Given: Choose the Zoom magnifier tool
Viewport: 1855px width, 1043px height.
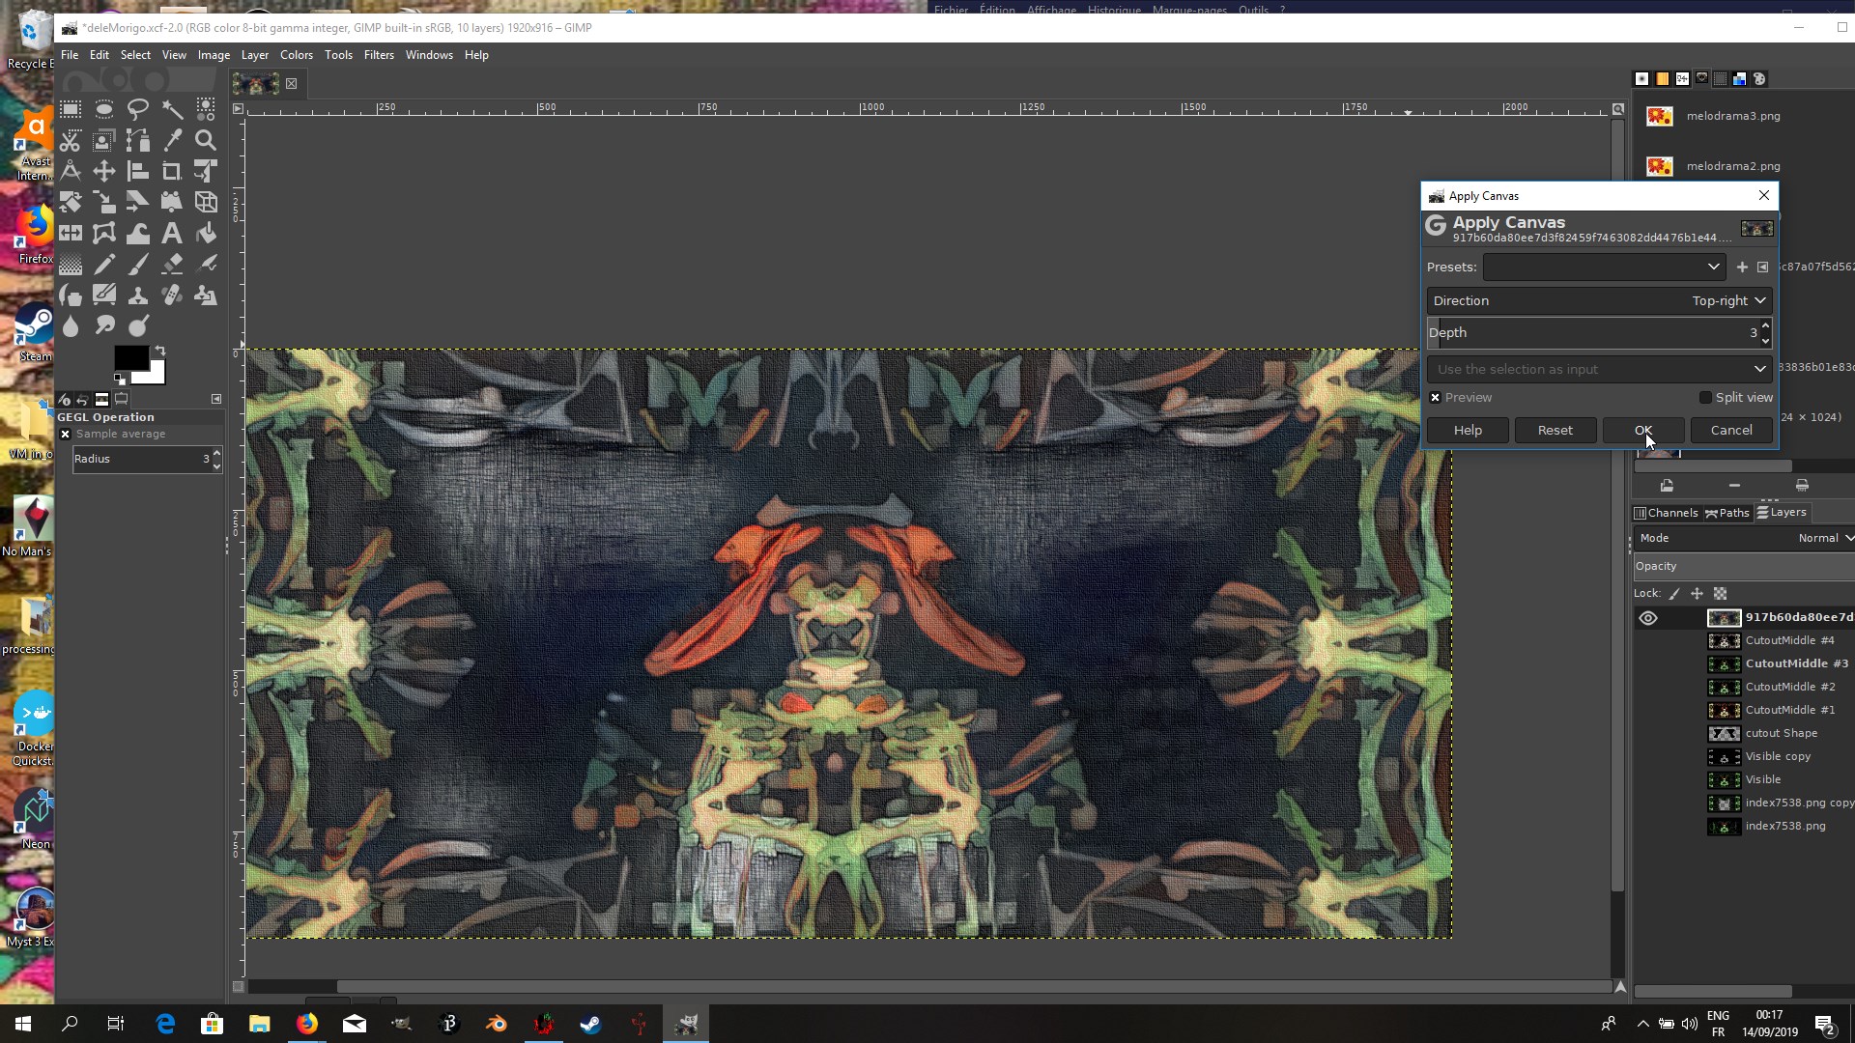Looking at the screenshot, I should pyautogui.click(x=206, y=140).
